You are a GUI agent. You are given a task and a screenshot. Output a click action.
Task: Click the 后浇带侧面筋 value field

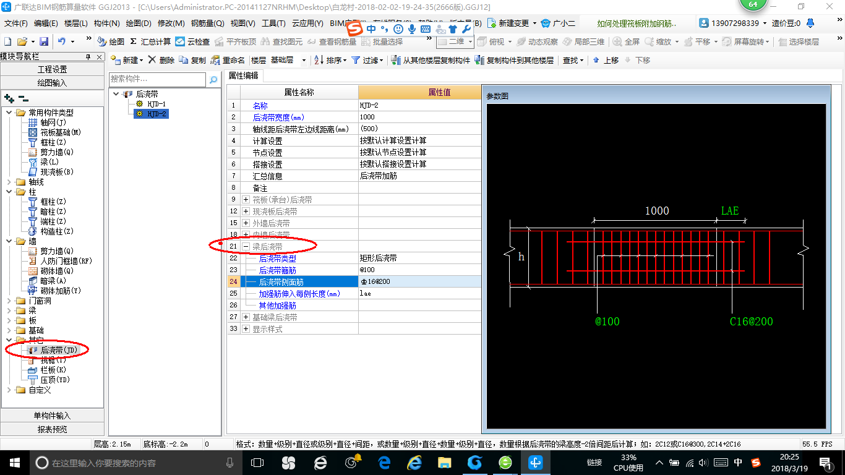pyautogui.click(x=419, y=282)
